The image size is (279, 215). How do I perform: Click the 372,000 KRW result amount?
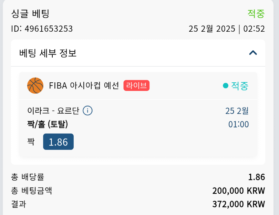[x=238, y=204]
